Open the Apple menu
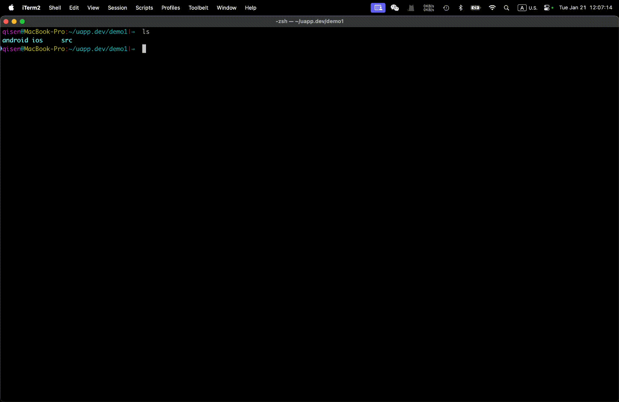Image resolution: width=619 pixels, height=402 pixels. 11,7
